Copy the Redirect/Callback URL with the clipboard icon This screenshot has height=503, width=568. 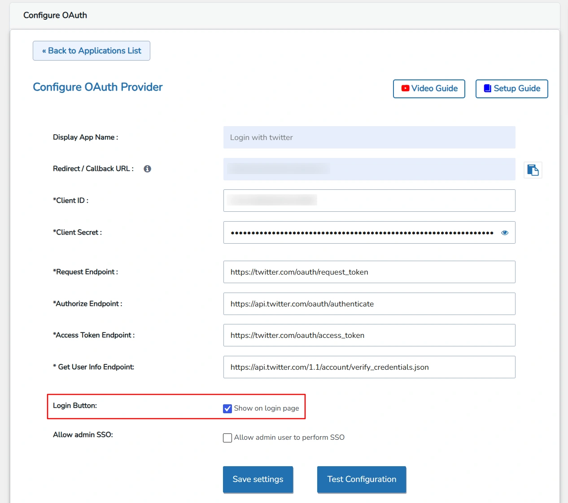coord(533,170)
